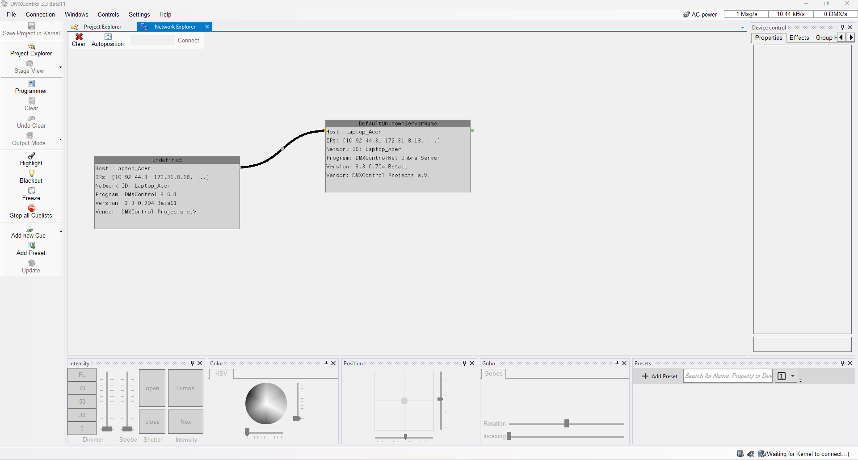858x460 pixels.
Task: Pin the Intensity panel
Action: 192,364
